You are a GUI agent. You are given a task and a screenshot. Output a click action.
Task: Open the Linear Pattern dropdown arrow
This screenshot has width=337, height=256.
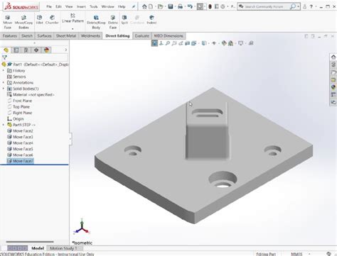click(73, 28)
